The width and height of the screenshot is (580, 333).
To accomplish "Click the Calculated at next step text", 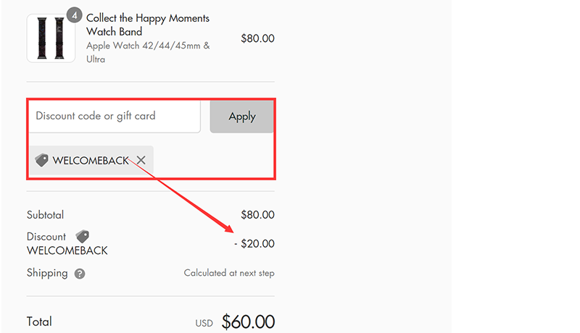I will (229, 273).
